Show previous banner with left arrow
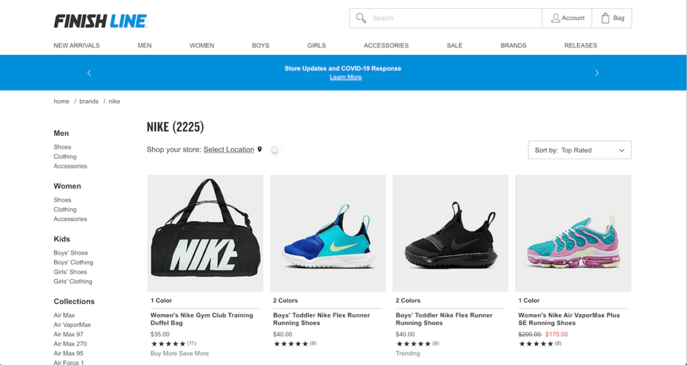687x365 pixels. coord(89,72)
